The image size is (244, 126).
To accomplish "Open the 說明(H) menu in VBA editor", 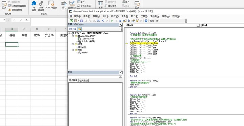I will [x=176, y=16].
